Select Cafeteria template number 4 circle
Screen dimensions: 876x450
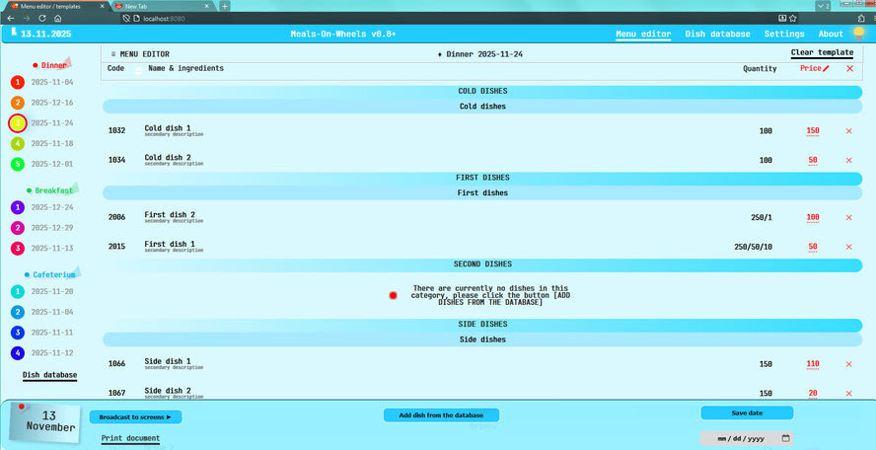[18, 353]
